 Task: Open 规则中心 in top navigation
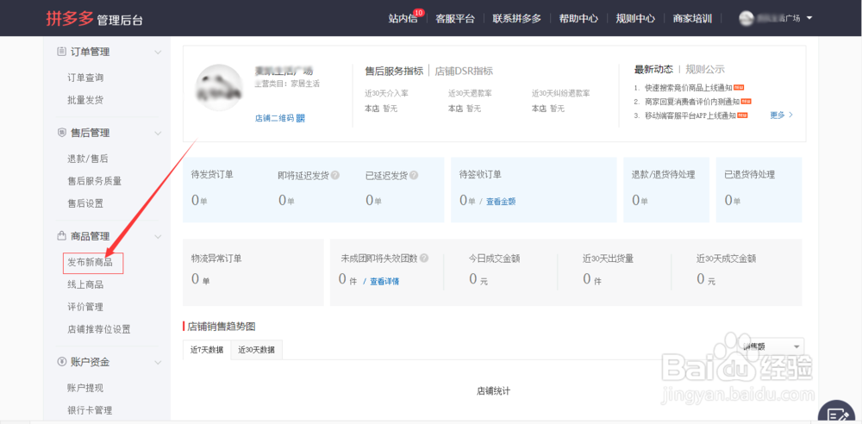click(x=635, y=18)
